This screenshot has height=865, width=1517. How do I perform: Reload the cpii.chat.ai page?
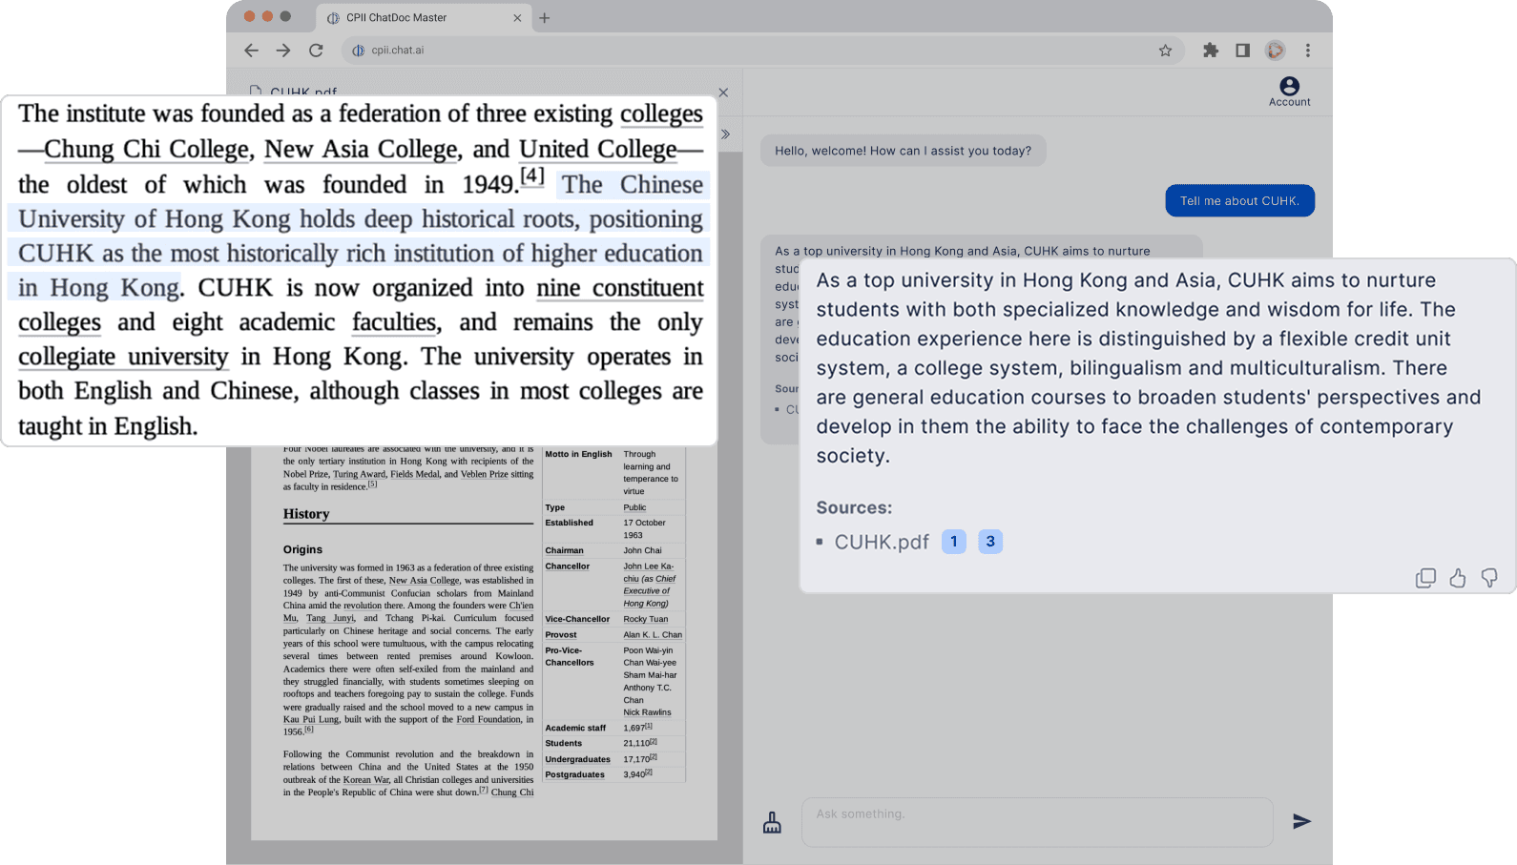(316, 51)
